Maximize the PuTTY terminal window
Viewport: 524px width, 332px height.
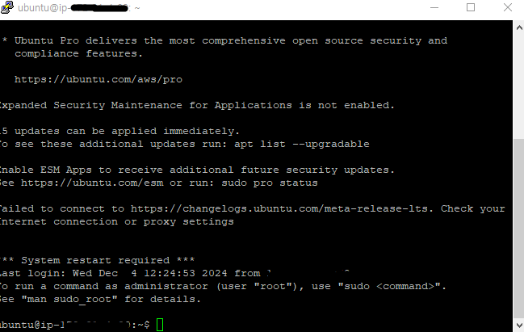click(x=471, y=7)
